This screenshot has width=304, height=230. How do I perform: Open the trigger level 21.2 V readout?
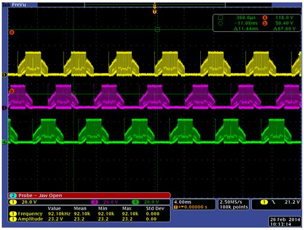(276, 204)
